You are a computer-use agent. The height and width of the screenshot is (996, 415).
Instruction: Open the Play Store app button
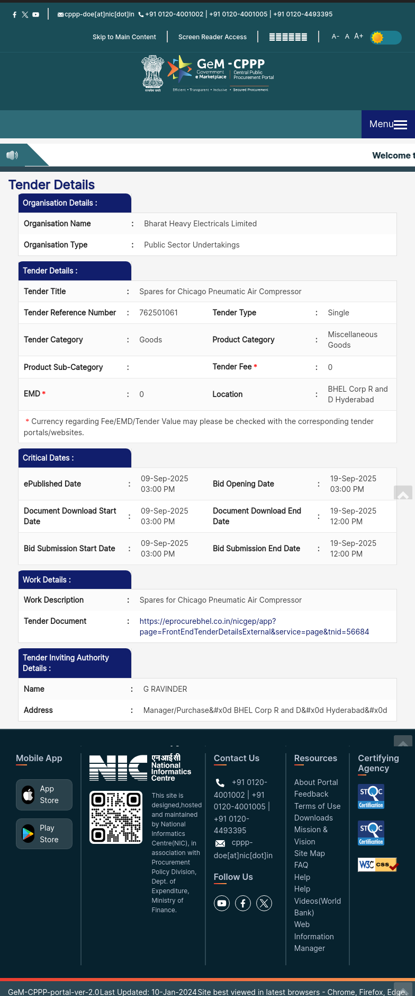coord(44,834)
